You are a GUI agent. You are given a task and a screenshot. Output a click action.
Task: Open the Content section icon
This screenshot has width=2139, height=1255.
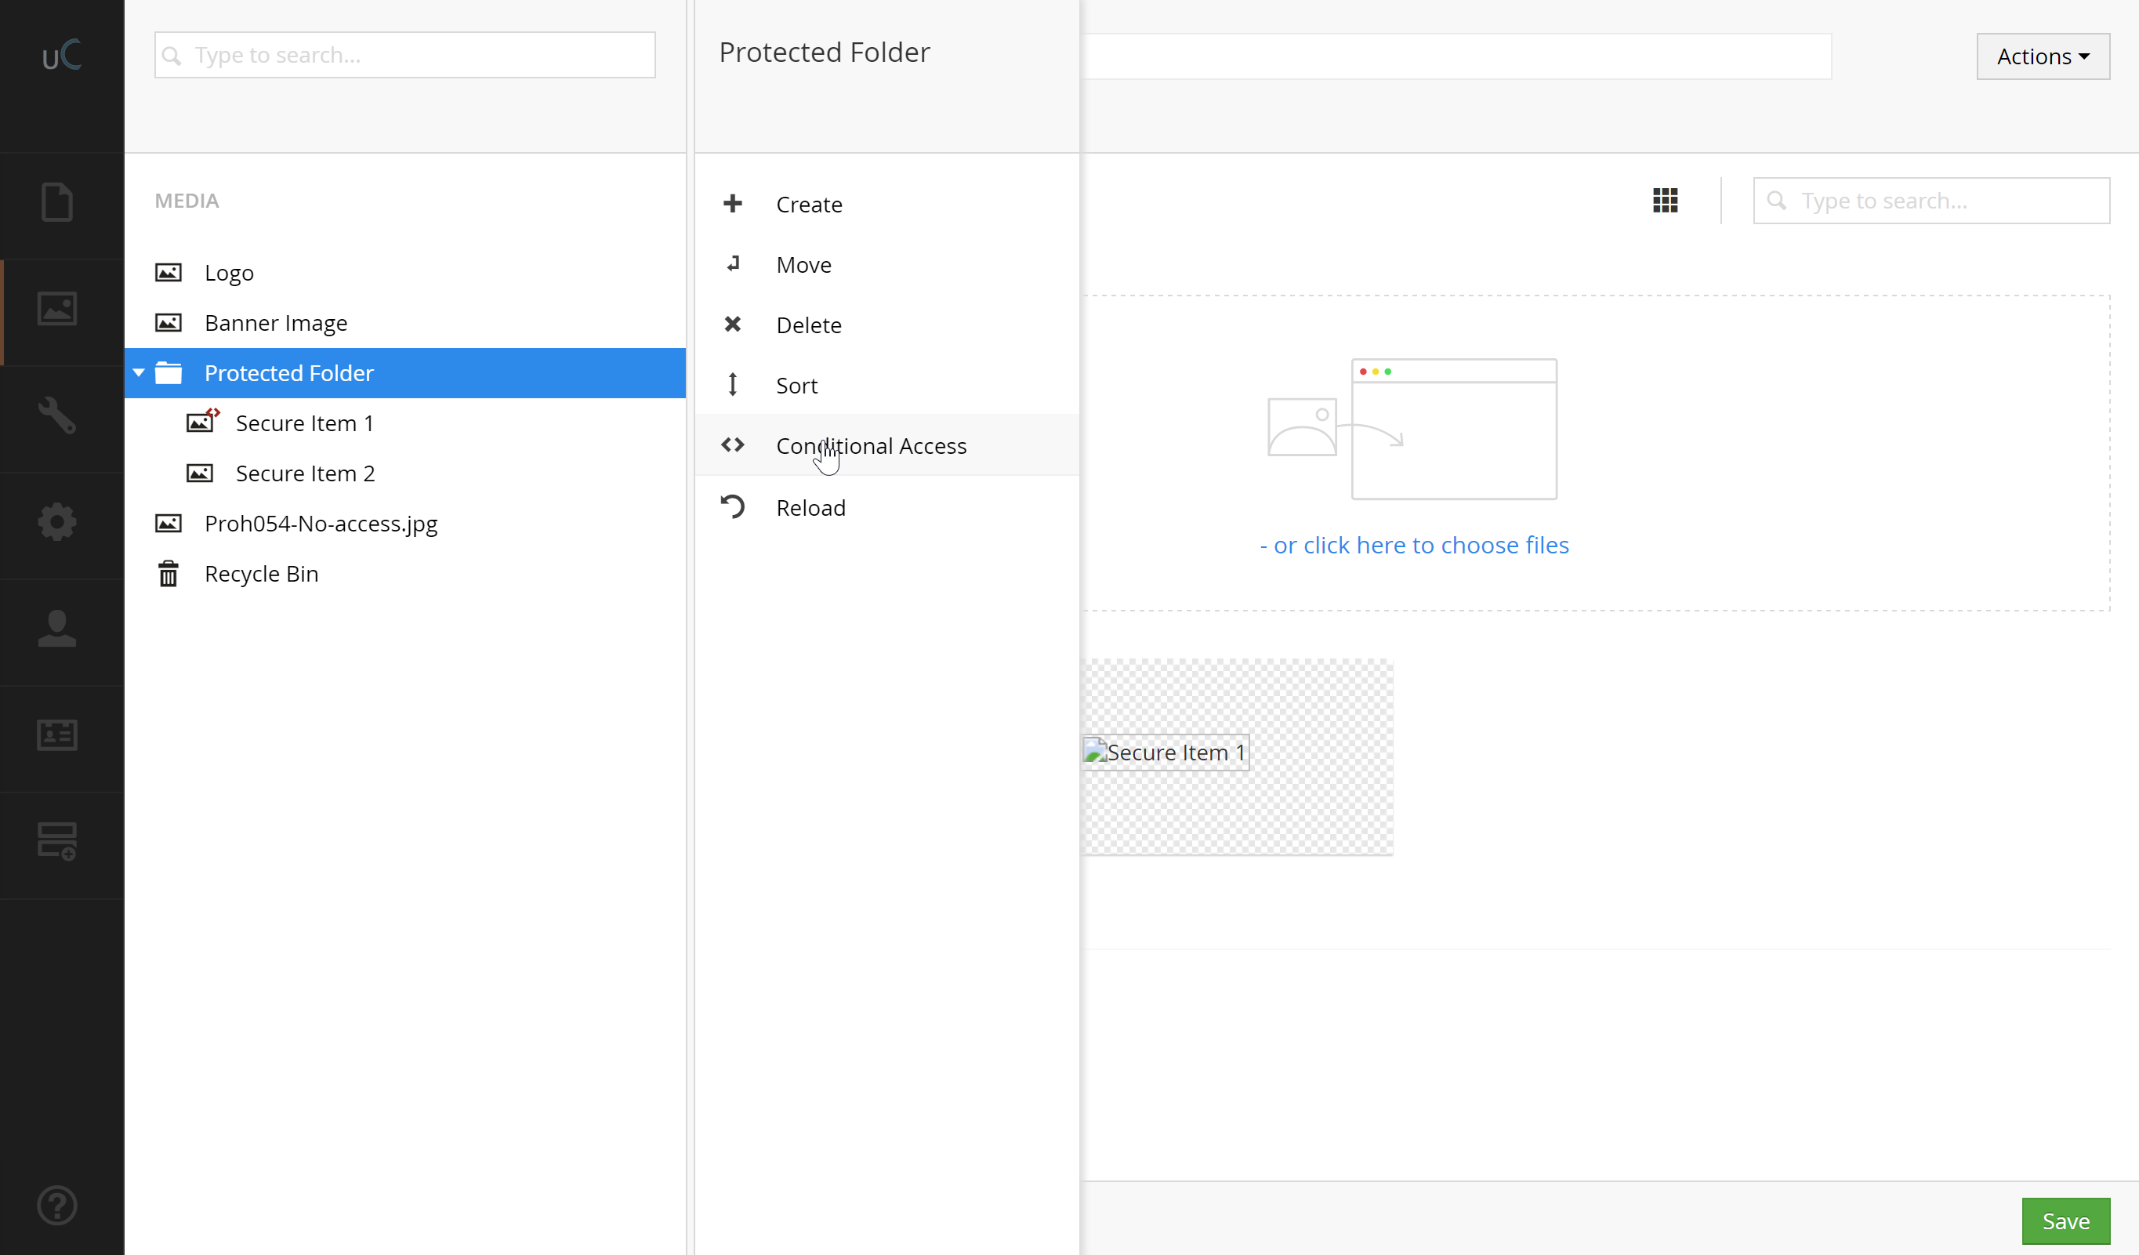coord(57,202)
